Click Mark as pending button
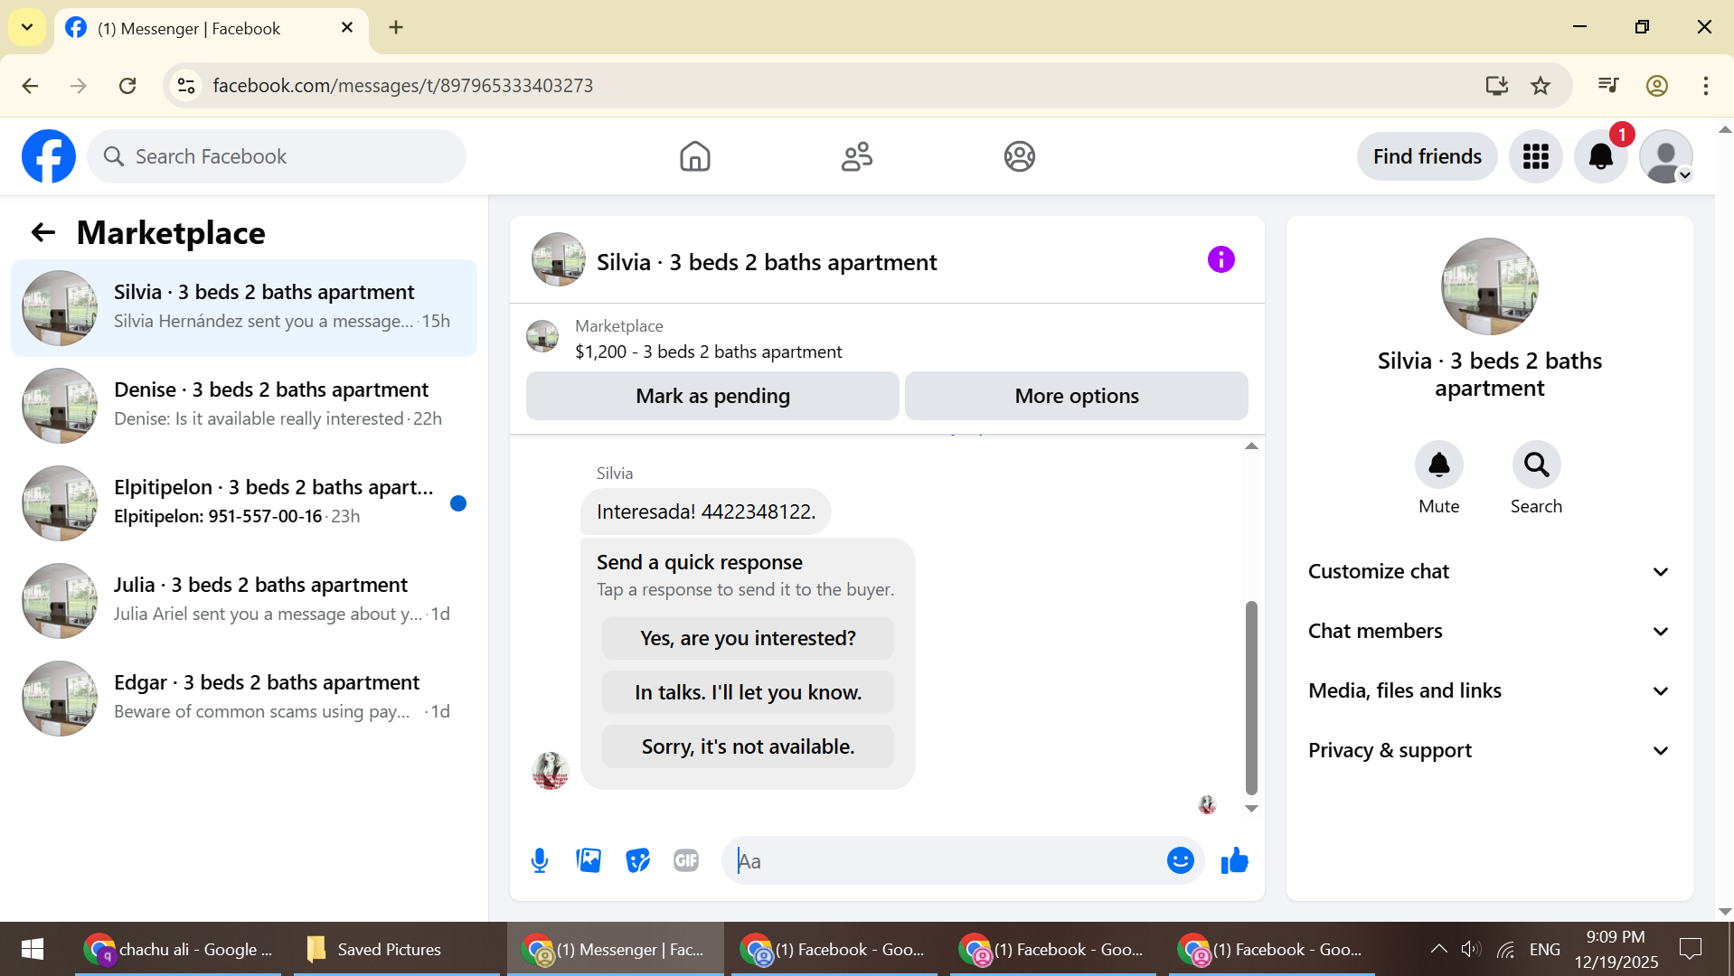Viewport: 1734px width, 976px height. (712, 396)
